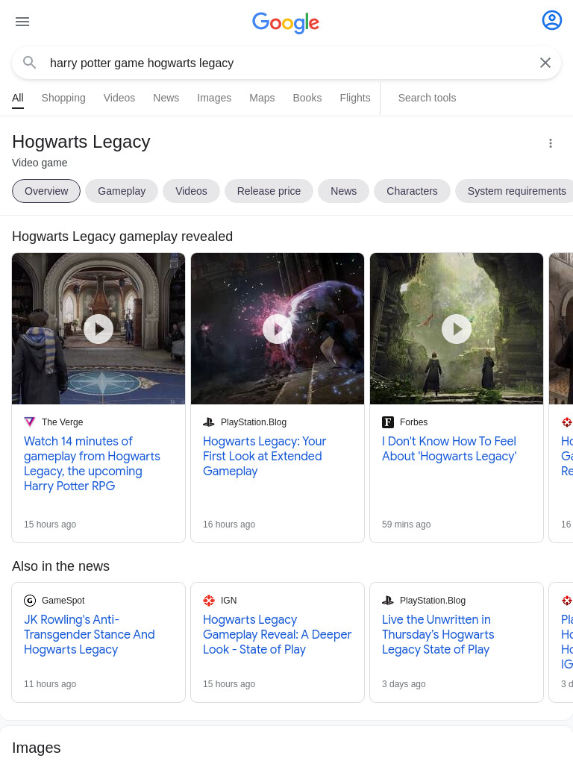Click 'Also in the news' heading
Viewport: 573px width, 764px height.
(61, 566)
